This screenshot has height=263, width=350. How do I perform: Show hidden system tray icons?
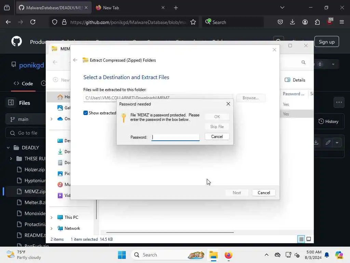(267, 255)
